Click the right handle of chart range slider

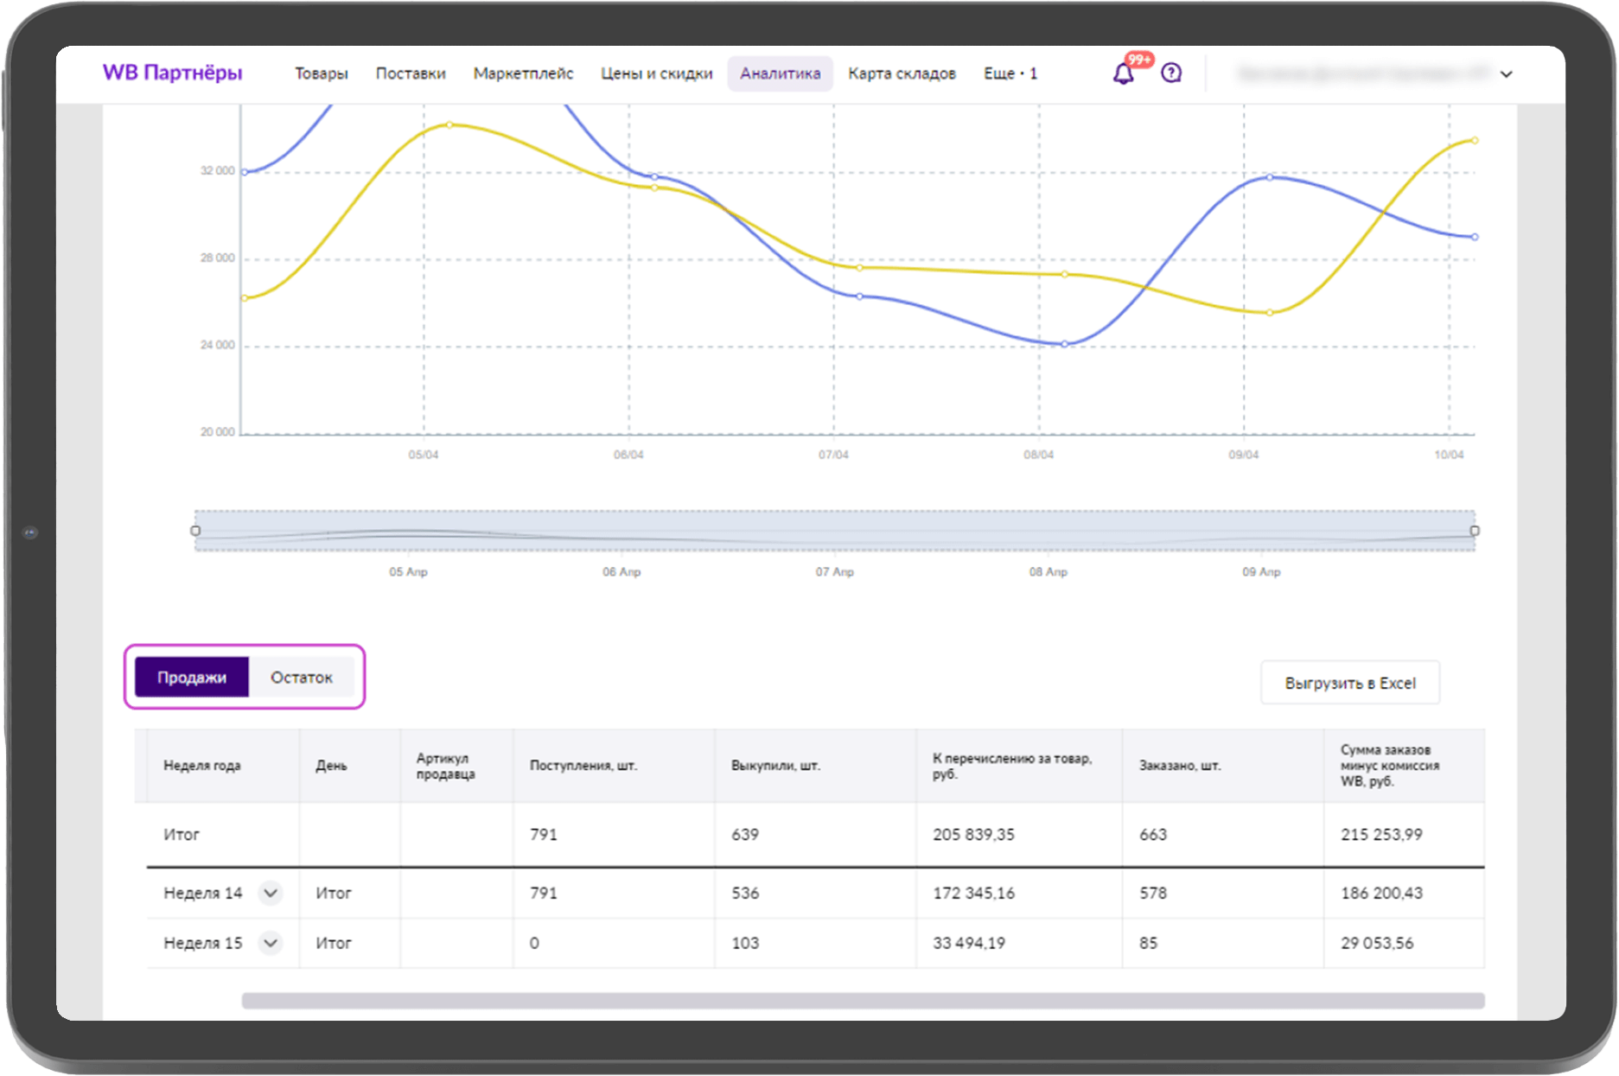(1475, 531)
